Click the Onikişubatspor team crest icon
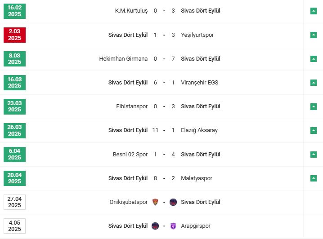The image size is (323, 239). coord(156,202)
